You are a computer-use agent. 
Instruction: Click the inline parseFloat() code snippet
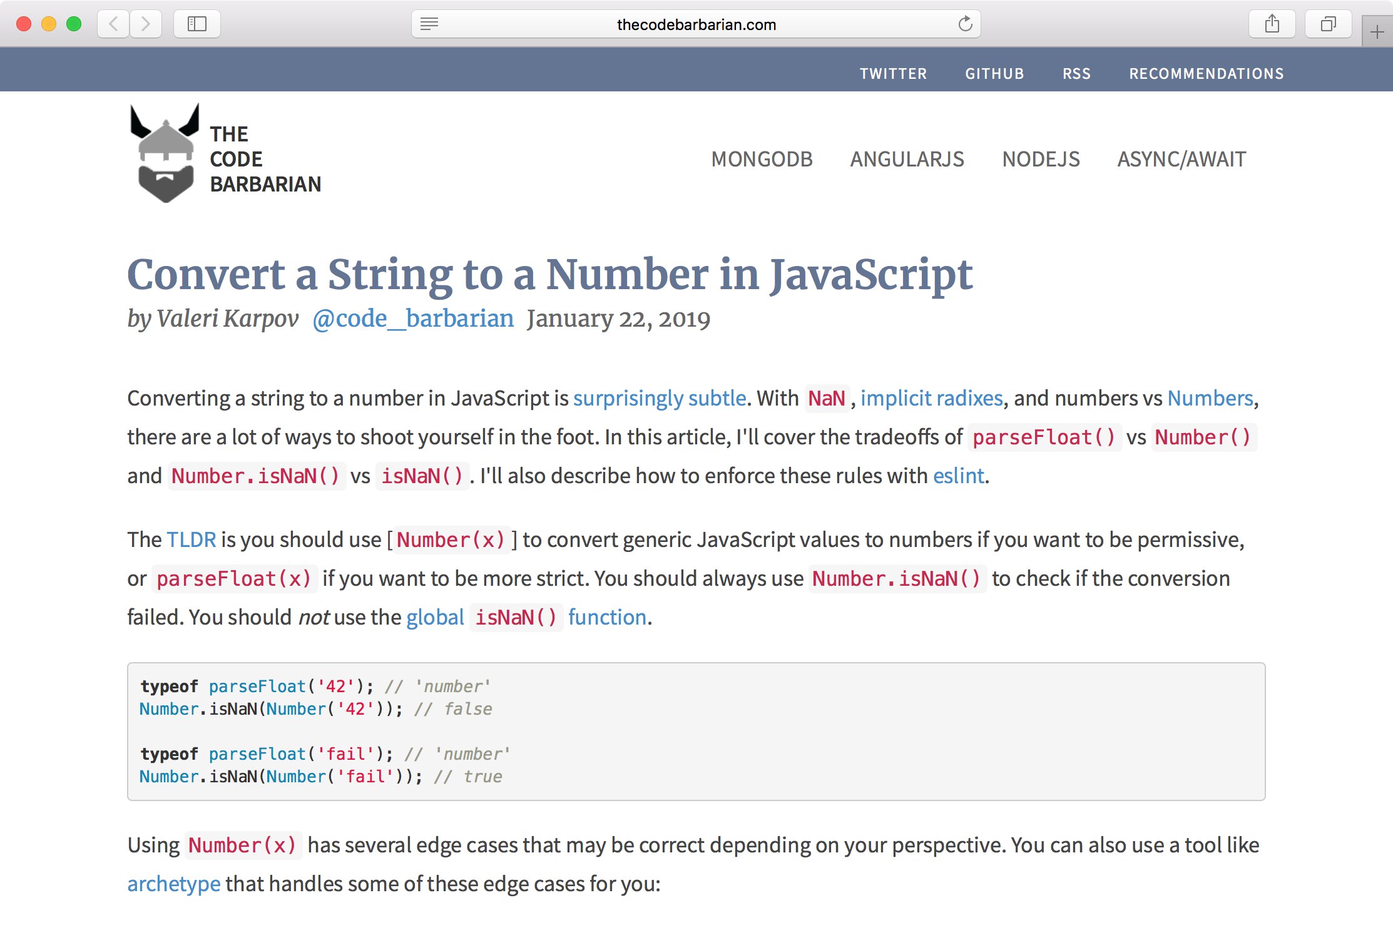click(1044, 437)
